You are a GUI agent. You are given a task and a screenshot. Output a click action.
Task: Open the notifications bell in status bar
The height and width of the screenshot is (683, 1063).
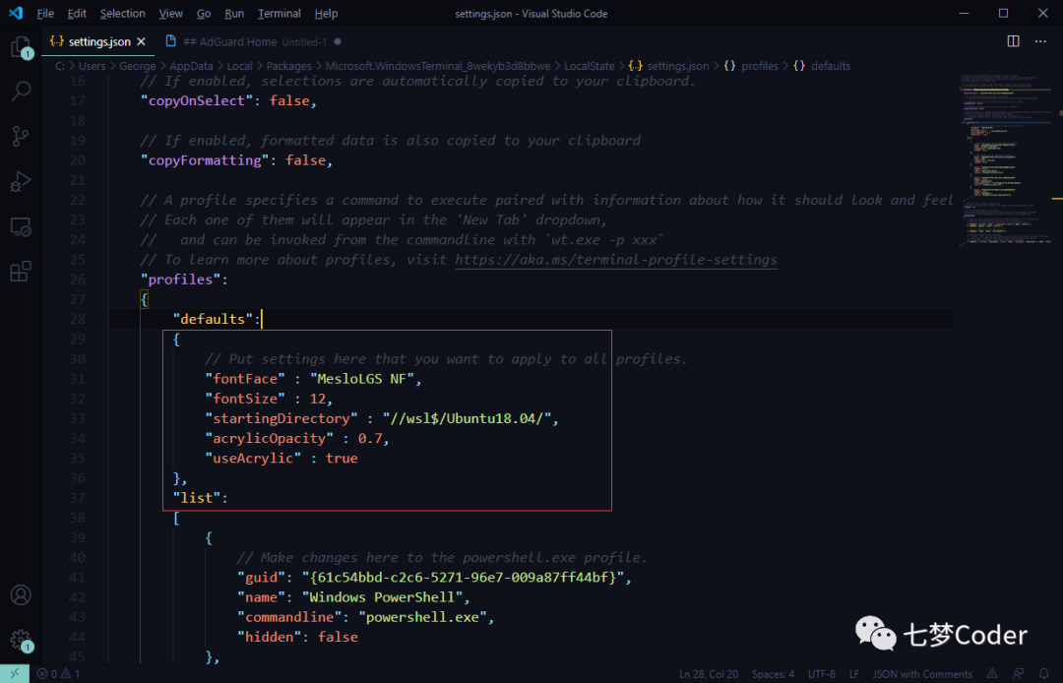coord(1044,674)
